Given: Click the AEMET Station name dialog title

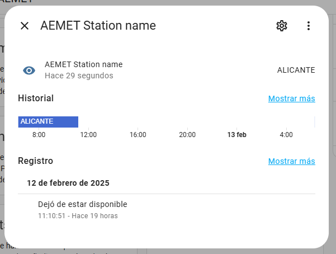Looking at the screenshot, I should 98,26.
